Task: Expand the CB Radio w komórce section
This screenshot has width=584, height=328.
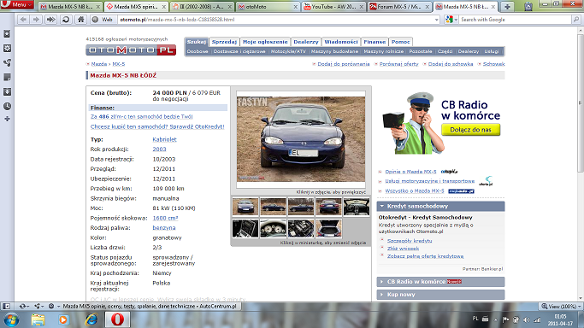Action: tap(440, 282)
